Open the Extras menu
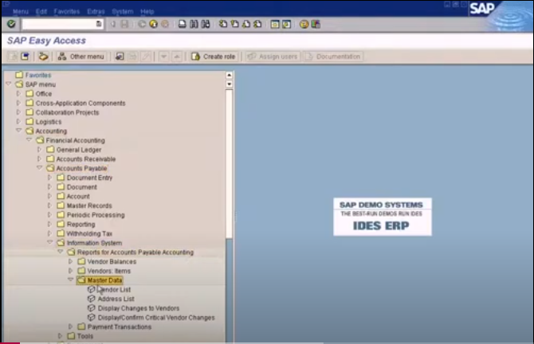The width and height of the screenshot is (534, 344). pyautogui.click(x=96, y=11)
